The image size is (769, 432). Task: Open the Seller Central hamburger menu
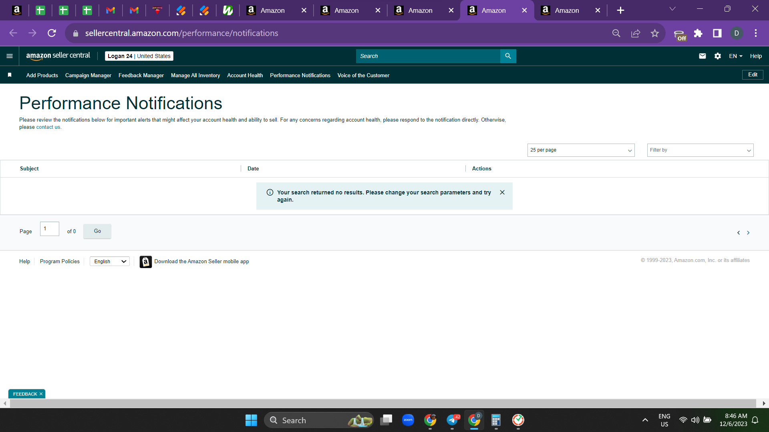click(x=10, y=56)
